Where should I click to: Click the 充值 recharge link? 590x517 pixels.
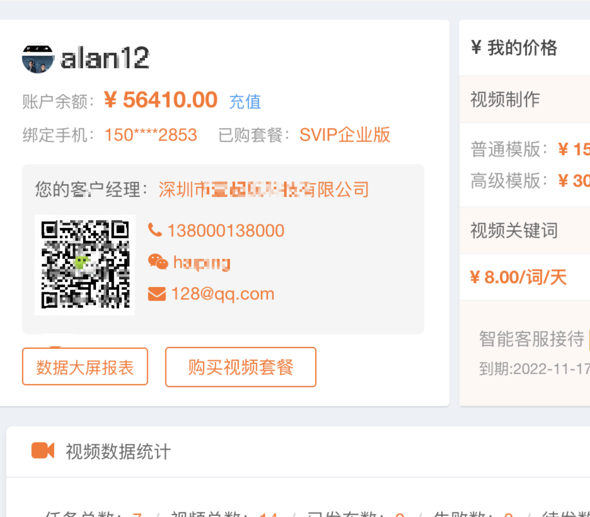[245, 102]
